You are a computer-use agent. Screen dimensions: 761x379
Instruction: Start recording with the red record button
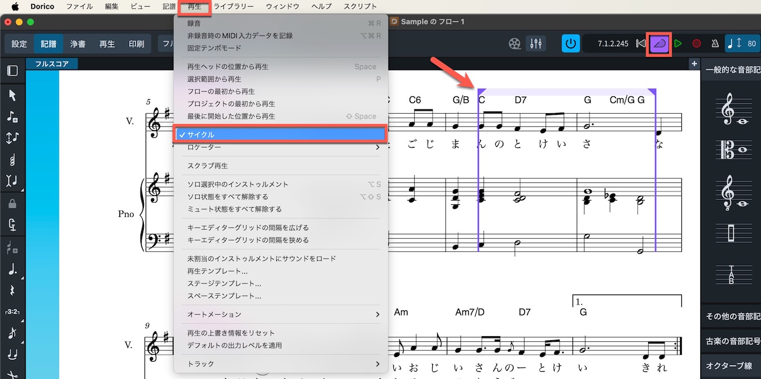697,43
